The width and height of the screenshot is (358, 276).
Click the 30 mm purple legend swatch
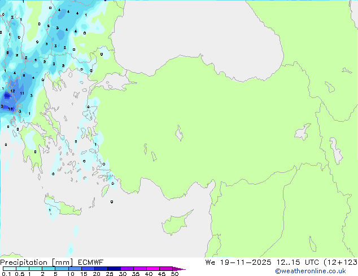pos(127,269)
